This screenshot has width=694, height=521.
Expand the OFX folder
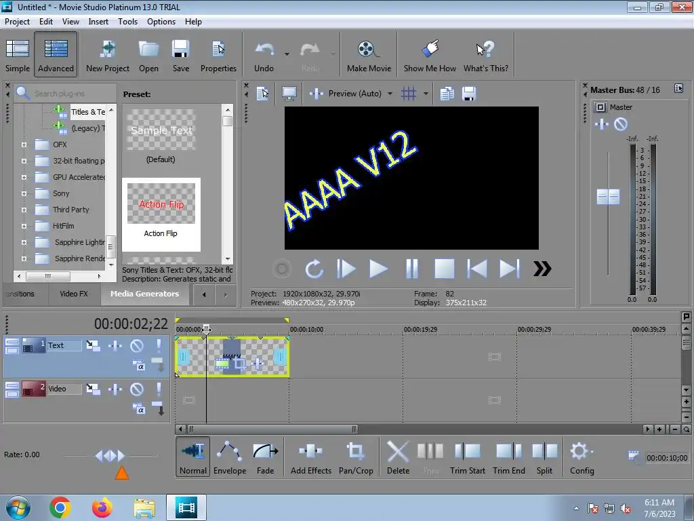tap(24, 145)
